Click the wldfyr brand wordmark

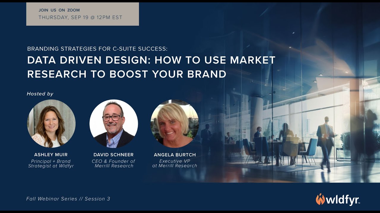click(x=343, y=200)
